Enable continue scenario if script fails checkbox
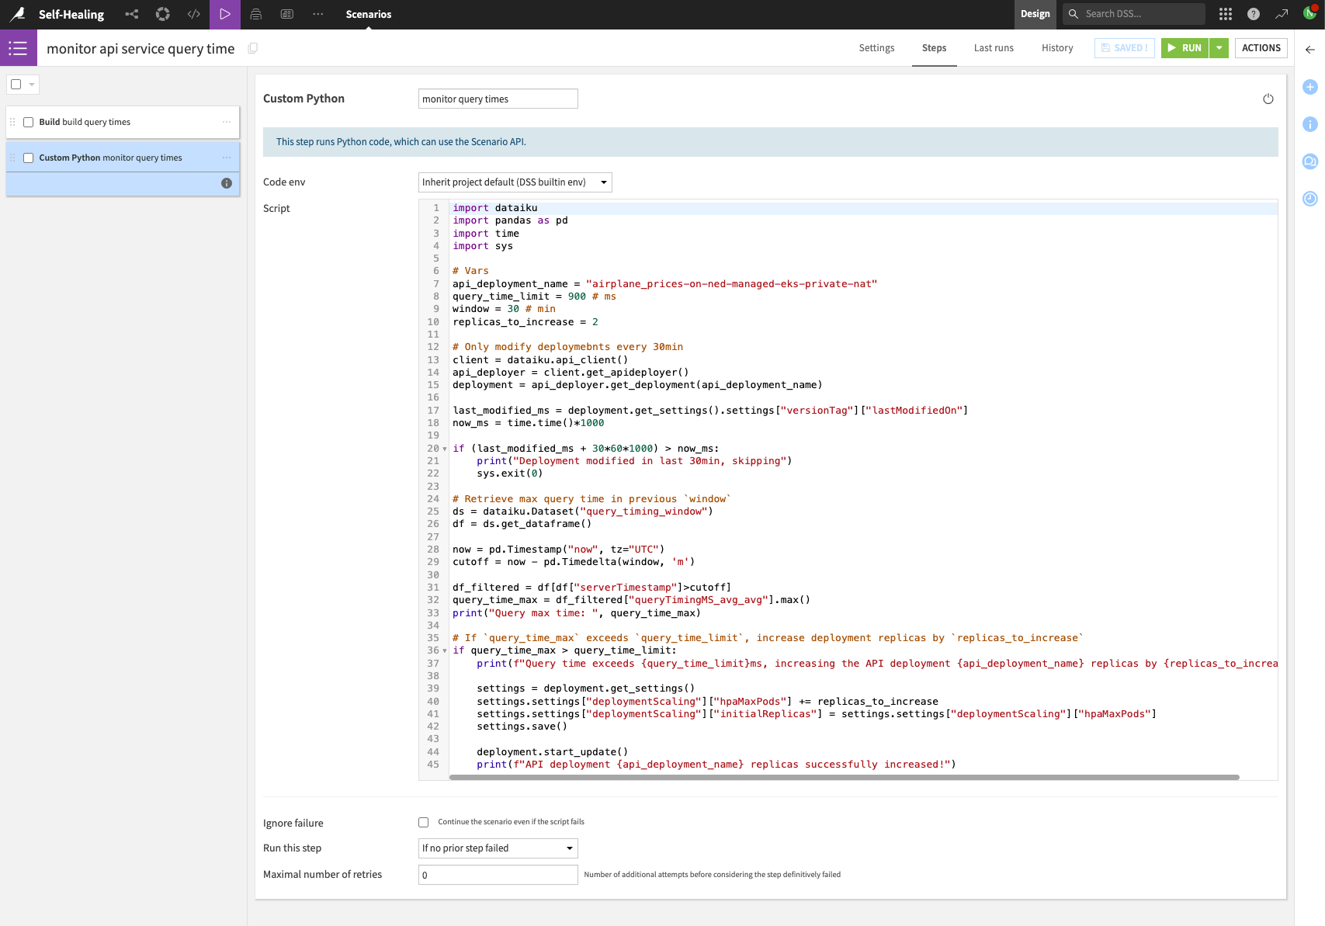 [x=424, y=822]
